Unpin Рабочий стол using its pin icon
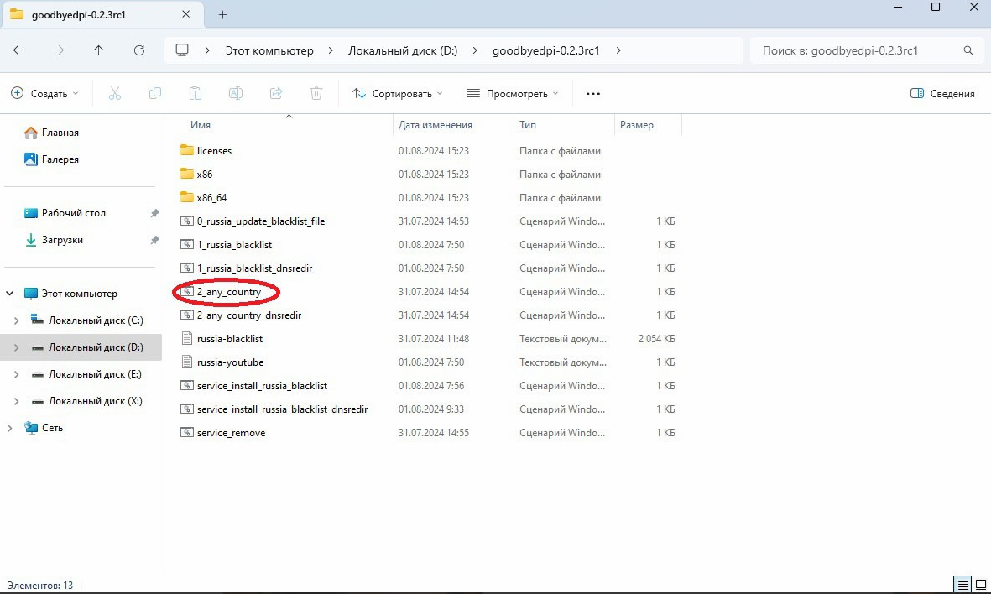This screenshot has height=594, width=991. 154,214
